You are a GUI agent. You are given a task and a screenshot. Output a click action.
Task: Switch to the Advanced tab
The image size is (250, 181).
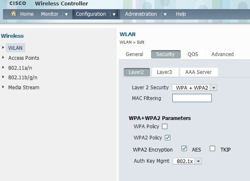pos(223,54)
